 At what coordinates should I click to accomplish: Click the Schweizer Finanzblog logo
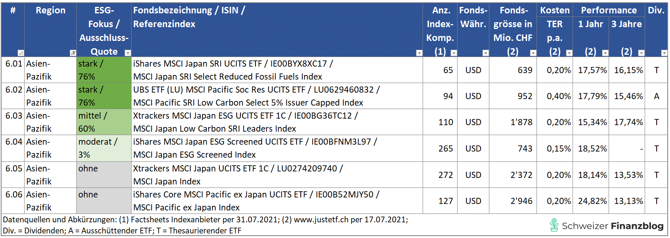pos(607,226)
